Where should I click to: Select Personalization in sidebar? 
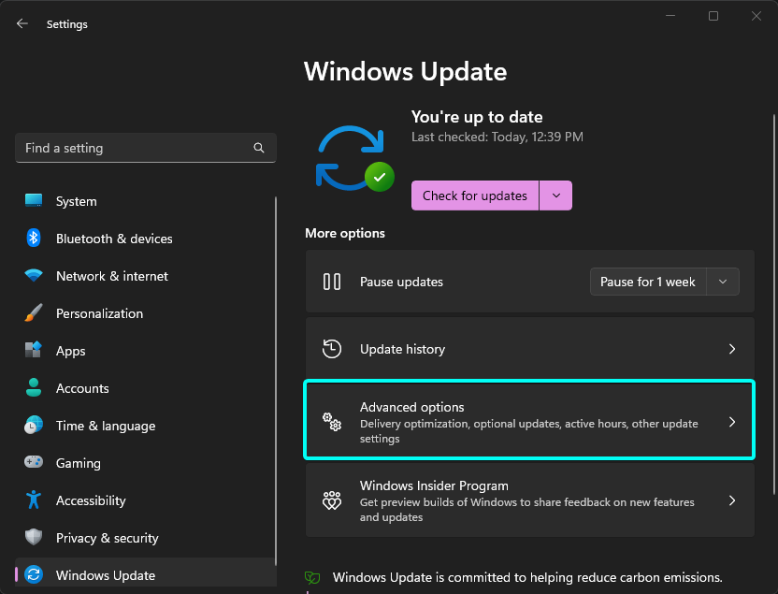tap(145, 313)
